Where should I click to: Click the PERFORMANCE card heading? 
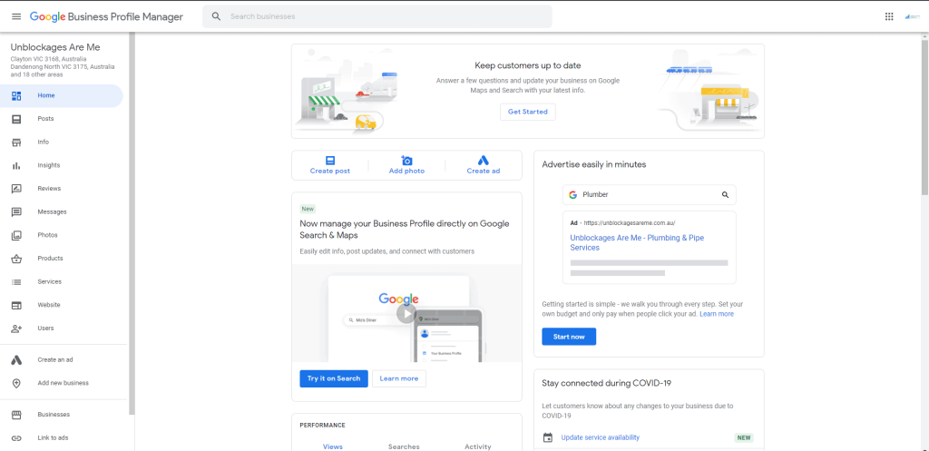coord(322,425)
